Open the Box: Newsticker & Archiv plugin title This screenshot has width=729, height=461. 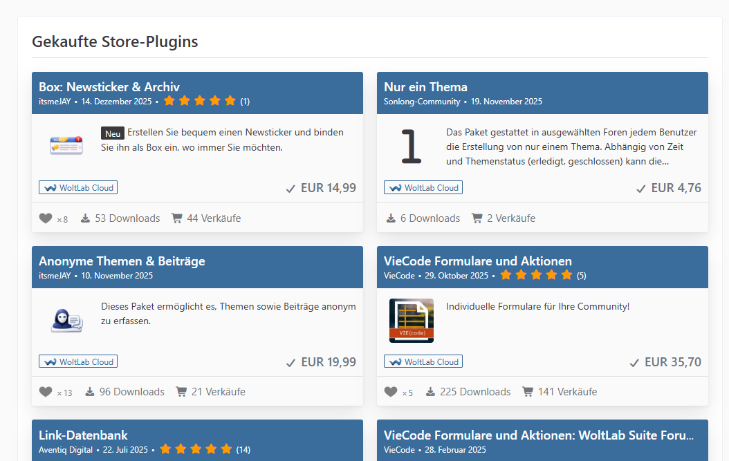click(x=109, y=87)
